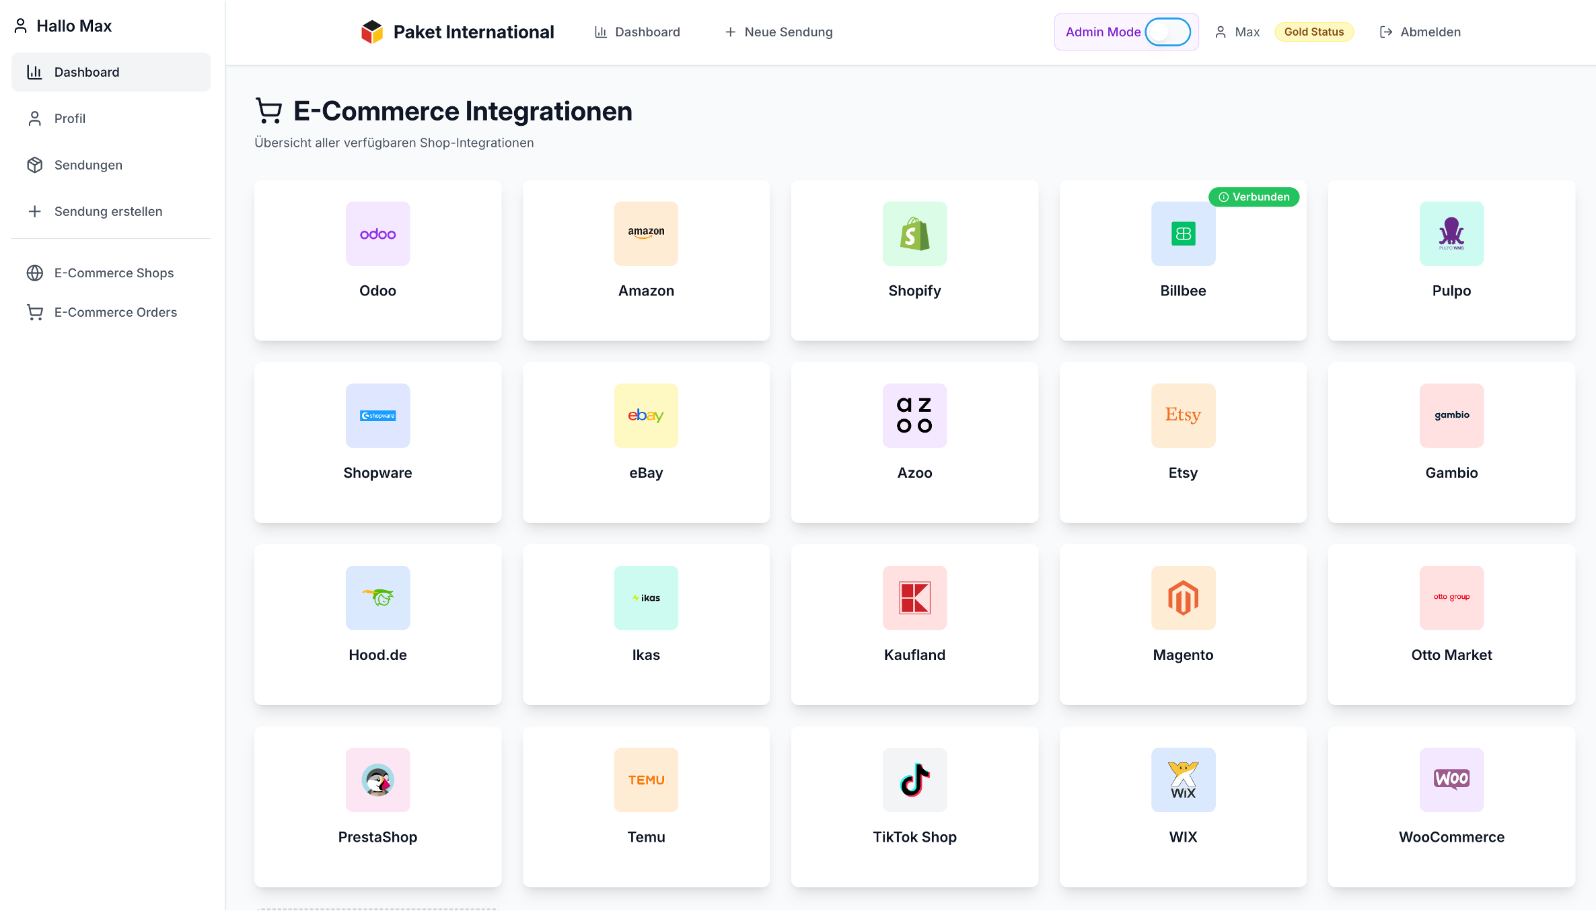Click the Etsy card label
Viewport: 1596px width, 911px height.
(x=1183, y=473)
